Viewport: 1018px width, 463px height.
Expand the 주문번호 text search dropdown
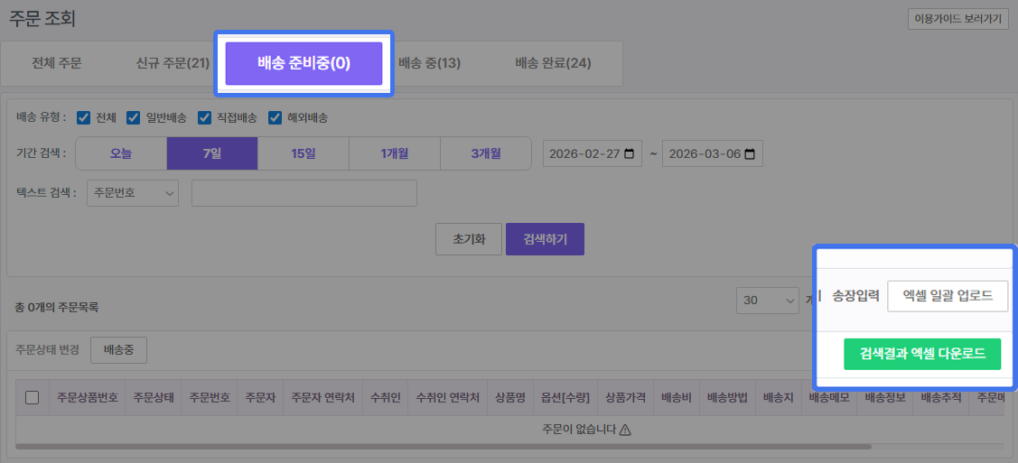(133, 193)
